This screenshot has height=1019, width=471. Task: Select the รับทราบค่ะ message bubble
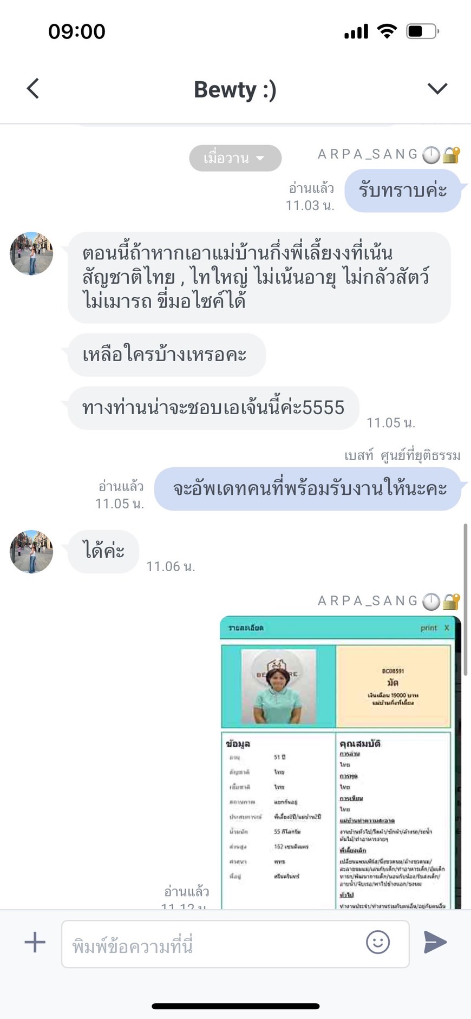(x=403, y=191)
